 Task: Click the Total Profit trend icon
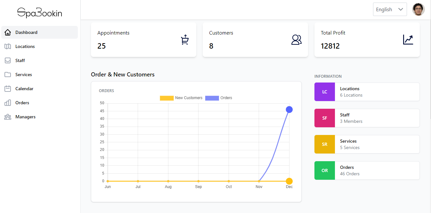click(408, 40)
